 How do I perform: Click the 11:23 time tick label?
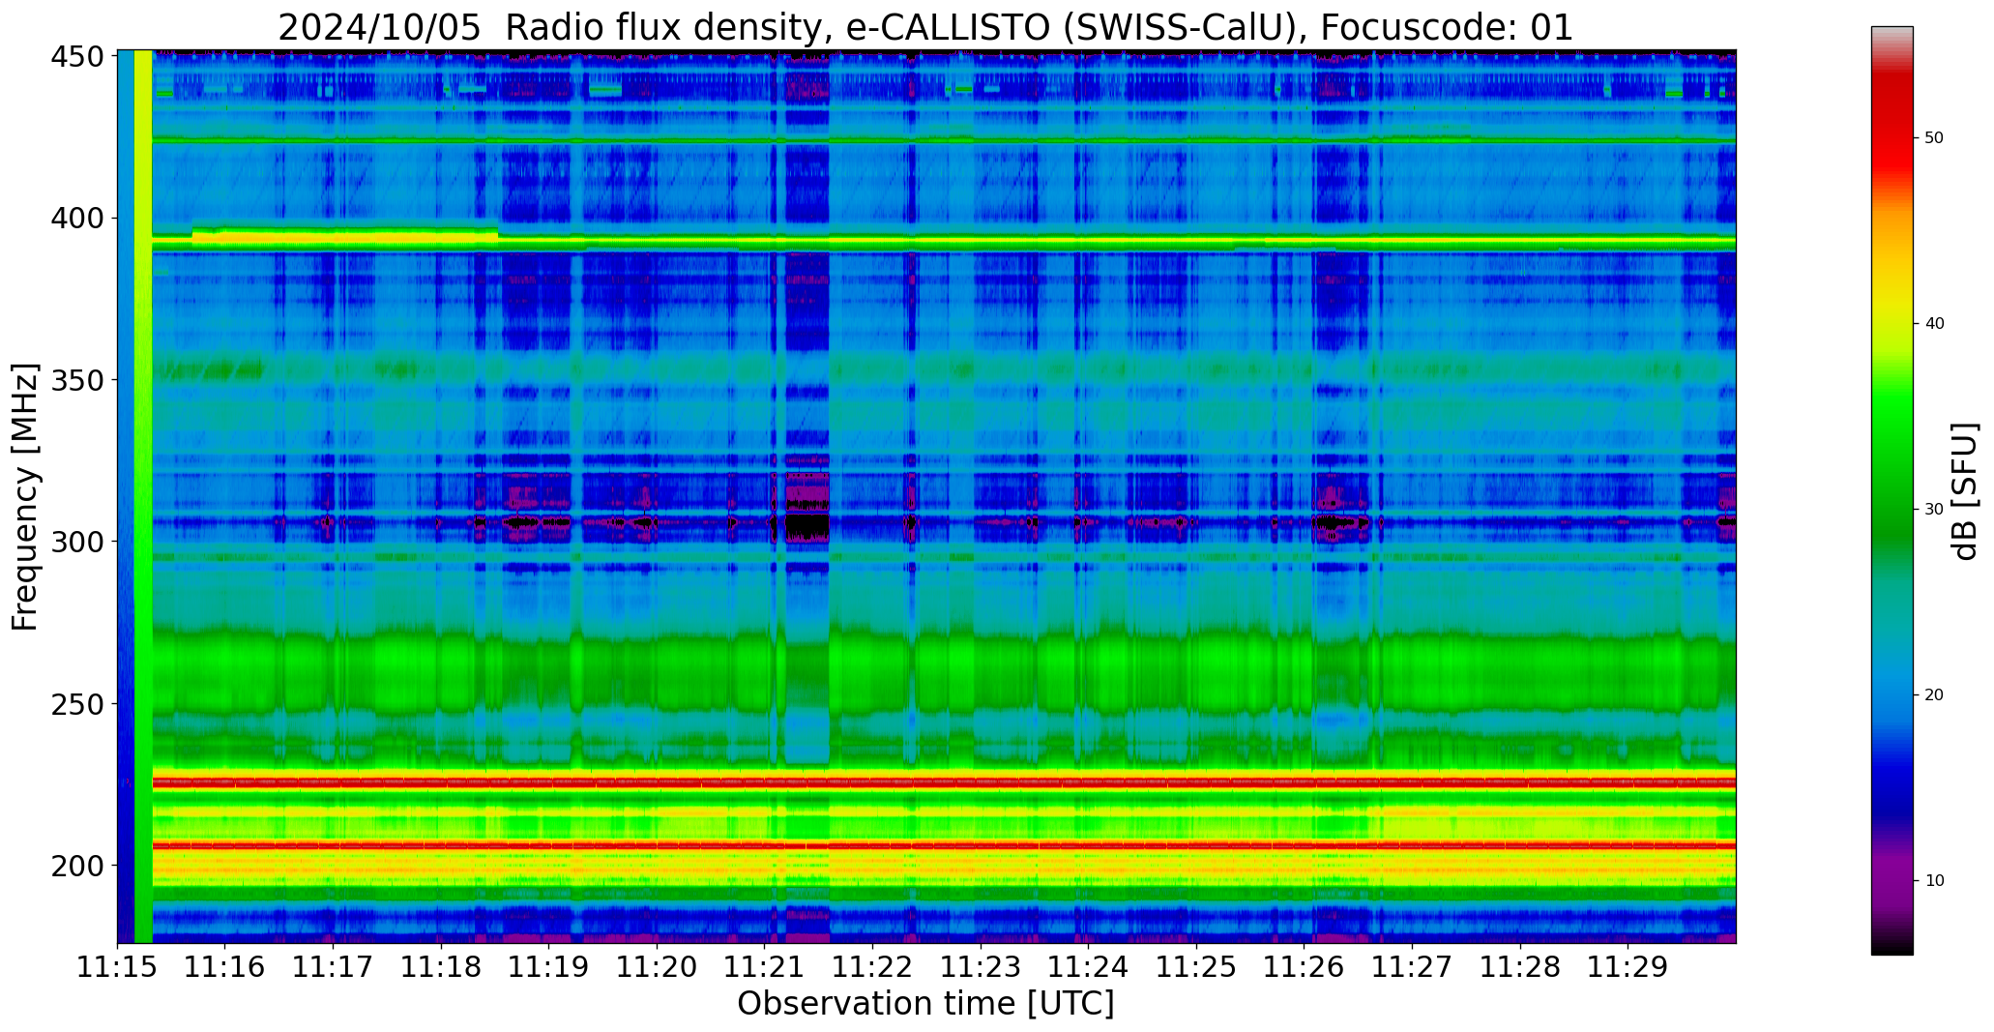[x=981, y=966]
